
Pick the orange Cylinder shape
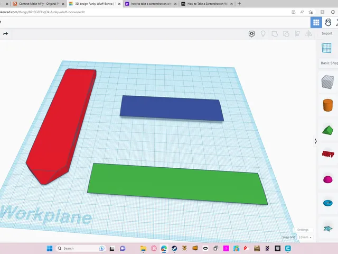point(327,105)
